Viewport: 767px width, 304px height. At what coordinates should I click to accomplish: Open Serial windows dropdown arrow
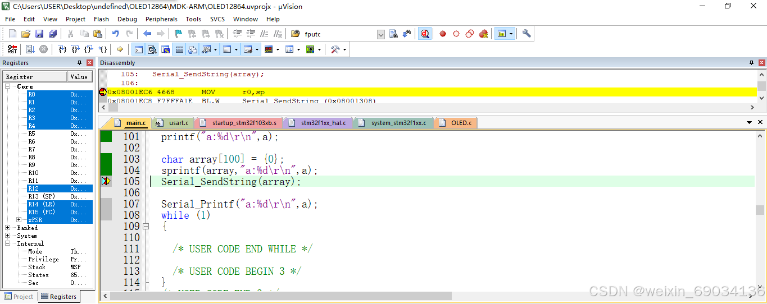tap(257, 49)
